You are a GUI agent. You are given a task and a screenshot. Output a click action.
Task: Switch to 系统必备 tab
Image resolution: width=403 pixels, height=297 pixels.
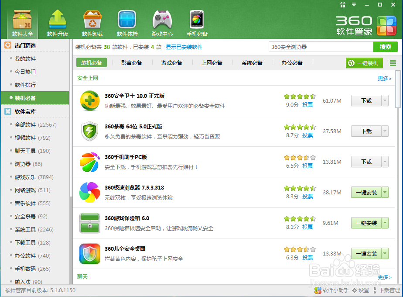[x=252, y=62]
